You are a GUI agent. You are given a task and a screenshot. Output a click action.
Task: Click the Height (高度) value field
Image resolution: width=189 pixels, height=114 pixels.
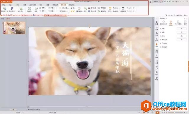[52, 8]
